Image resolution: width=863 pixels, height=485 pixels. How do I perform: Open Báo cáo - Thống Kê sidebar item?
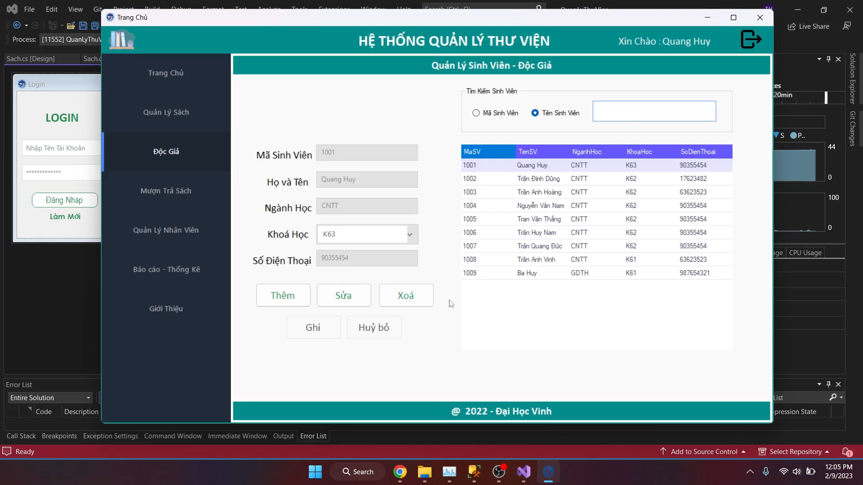[x=166, y=269]
